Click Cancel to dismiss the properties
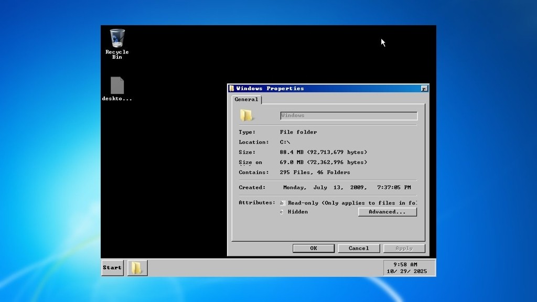 [359, 249]
